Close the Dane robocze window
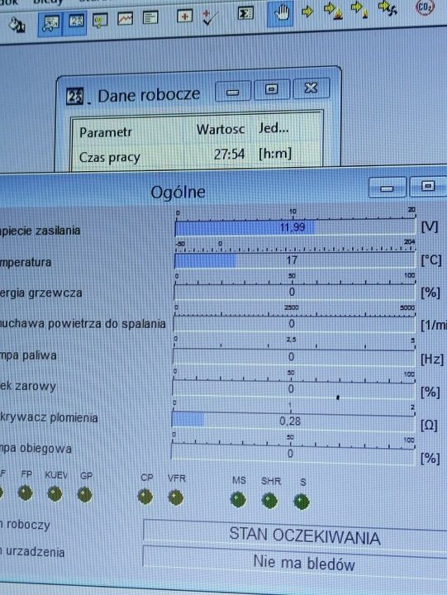Viewport: 447px width, 595px height. pos(311,88)
